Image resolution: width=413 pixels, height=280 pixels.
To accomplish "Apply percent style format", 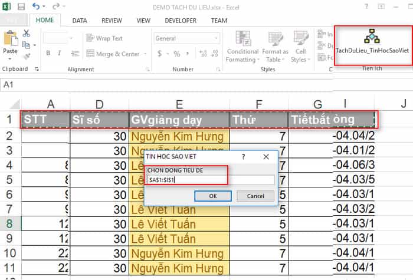I will tap(177, 54).
